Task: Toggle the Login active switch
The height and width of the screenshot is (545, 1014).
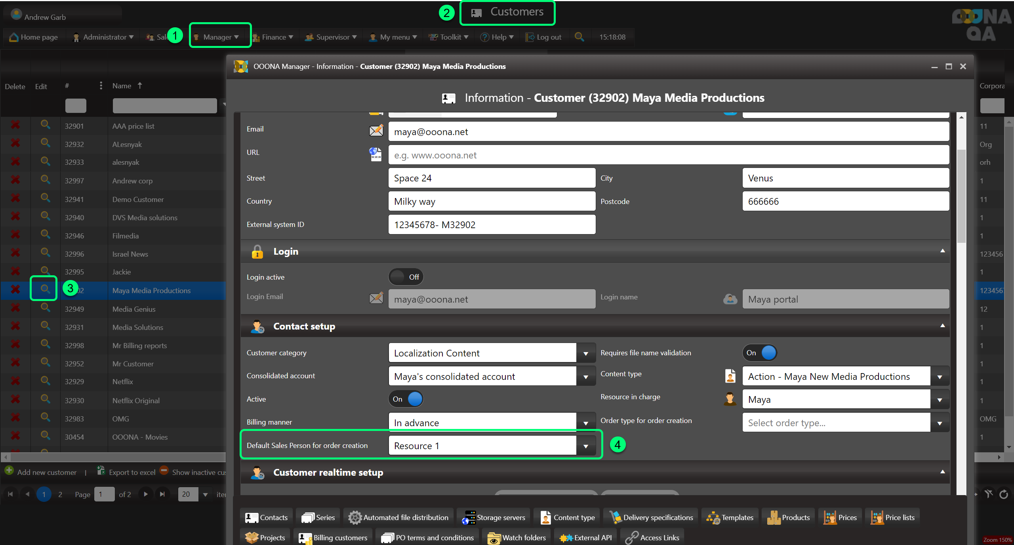Action: (x=406, y=277)
